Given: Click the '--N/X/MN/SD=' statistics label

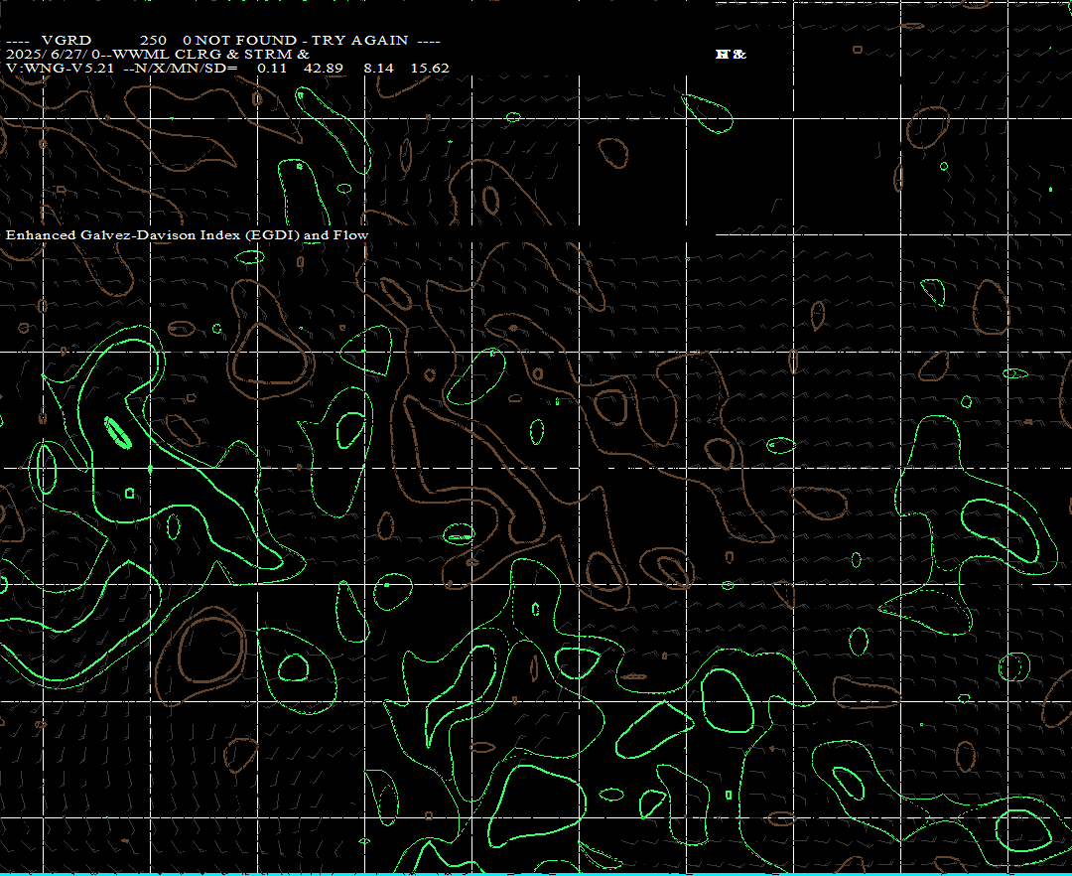Looking at the screenshot, I should [181, 69].
